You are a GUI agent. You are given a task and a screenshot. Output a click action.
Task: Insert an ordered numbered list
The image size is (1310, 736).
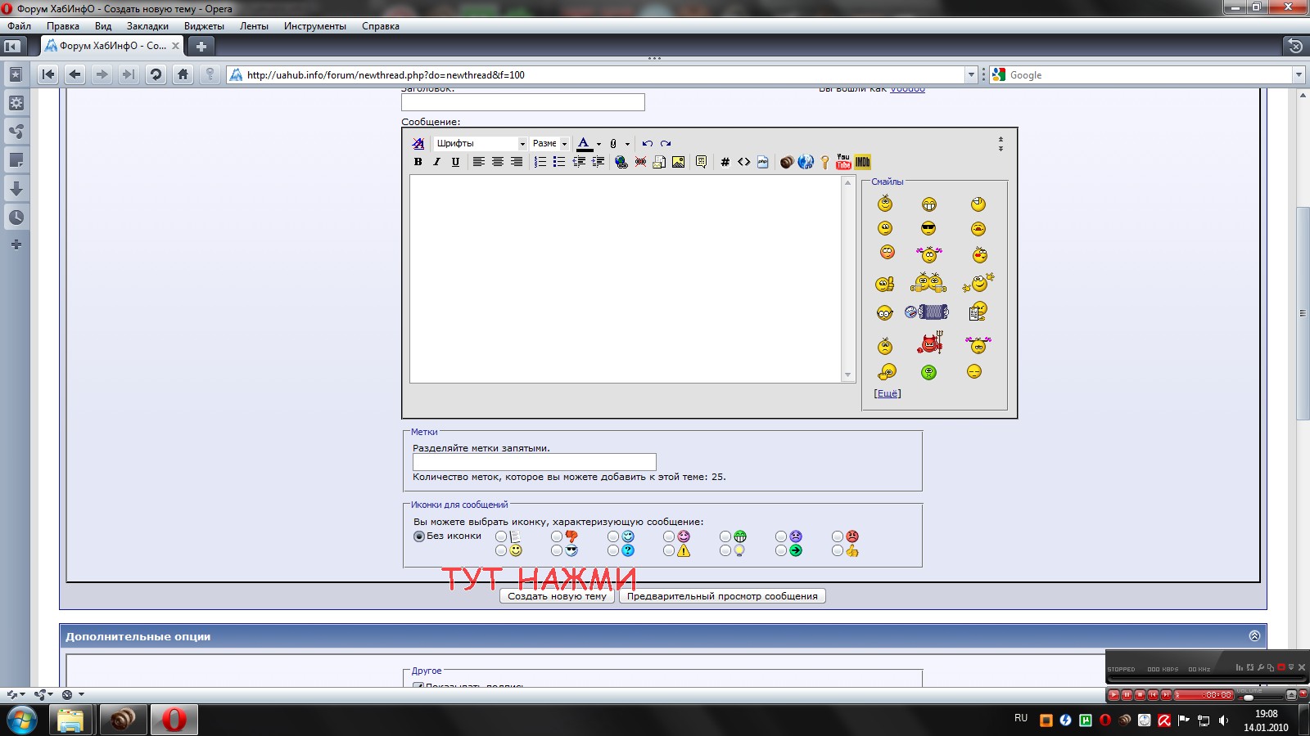540,162
